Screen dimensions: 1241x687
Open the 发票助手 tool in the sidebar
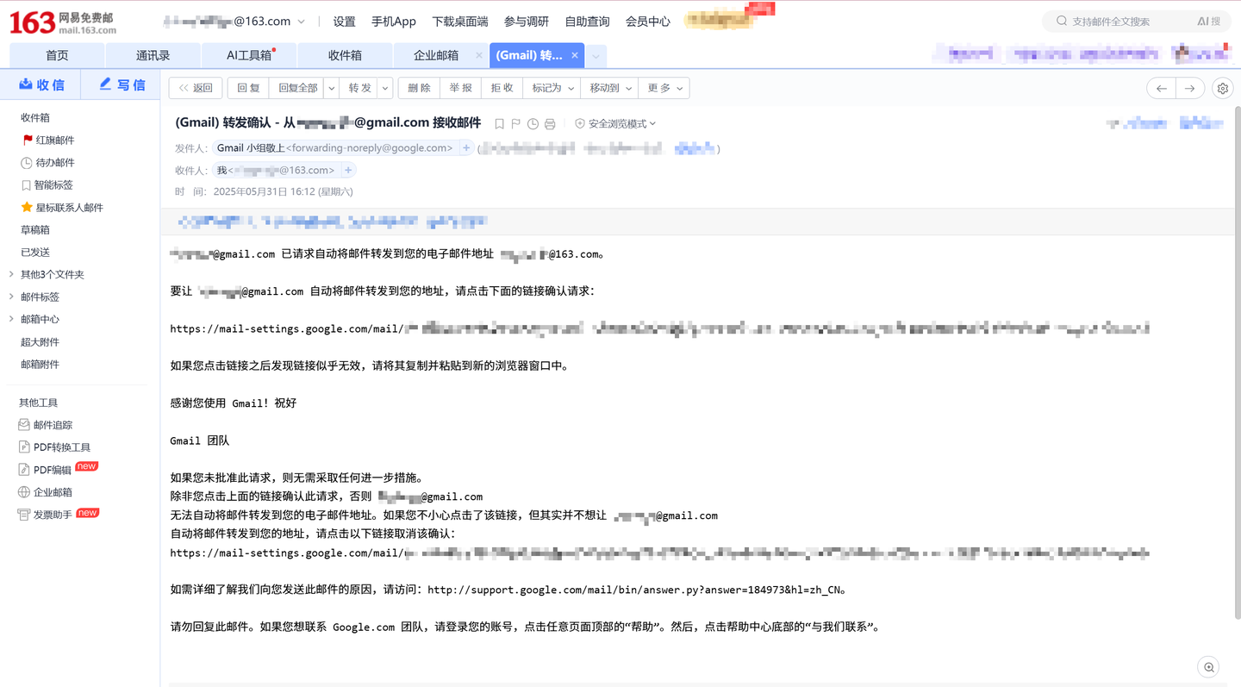(46, 515)
